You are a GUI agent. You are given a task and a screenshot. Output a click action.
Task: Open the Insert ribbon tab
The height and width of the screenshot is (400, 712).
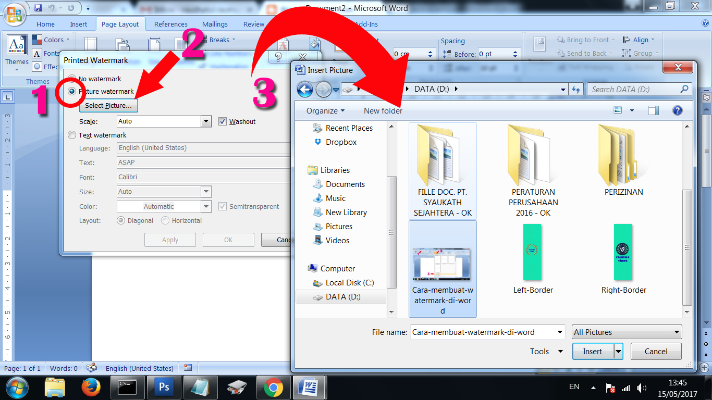(x=78, y=24)
